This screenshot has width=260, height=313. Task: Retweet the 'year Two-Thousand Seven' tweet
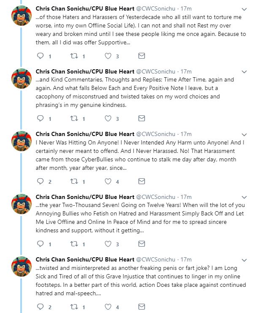point(74,244)
